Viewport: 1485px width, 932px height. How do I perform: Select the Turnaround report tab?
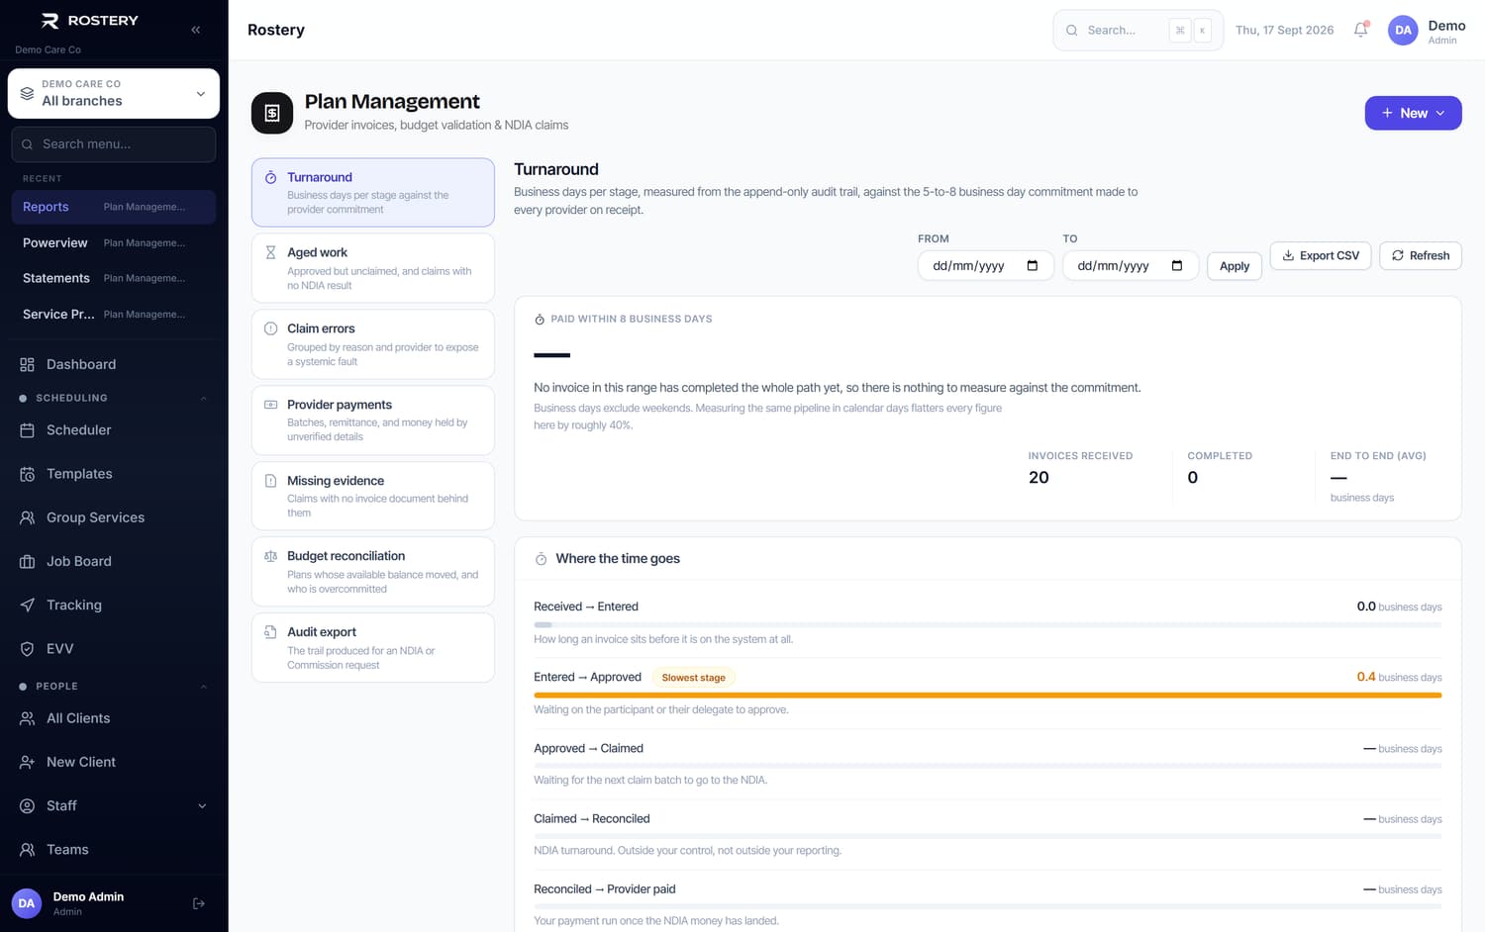(x=373, y=193)
